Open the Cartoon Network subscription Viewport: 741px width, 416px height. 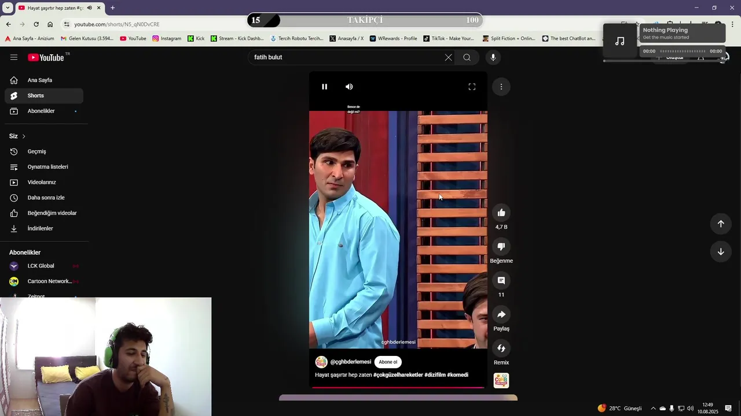point(44,281)
